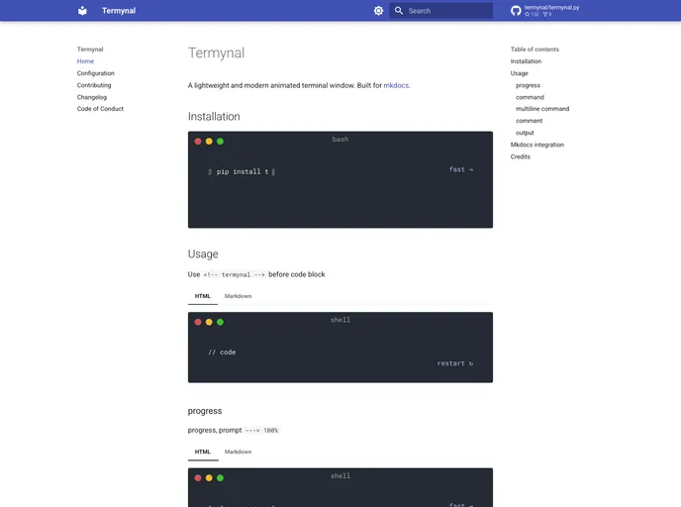Click the bash title of the terminal
The height and width of the screenshot is (507, 681).
pos(340,140)
